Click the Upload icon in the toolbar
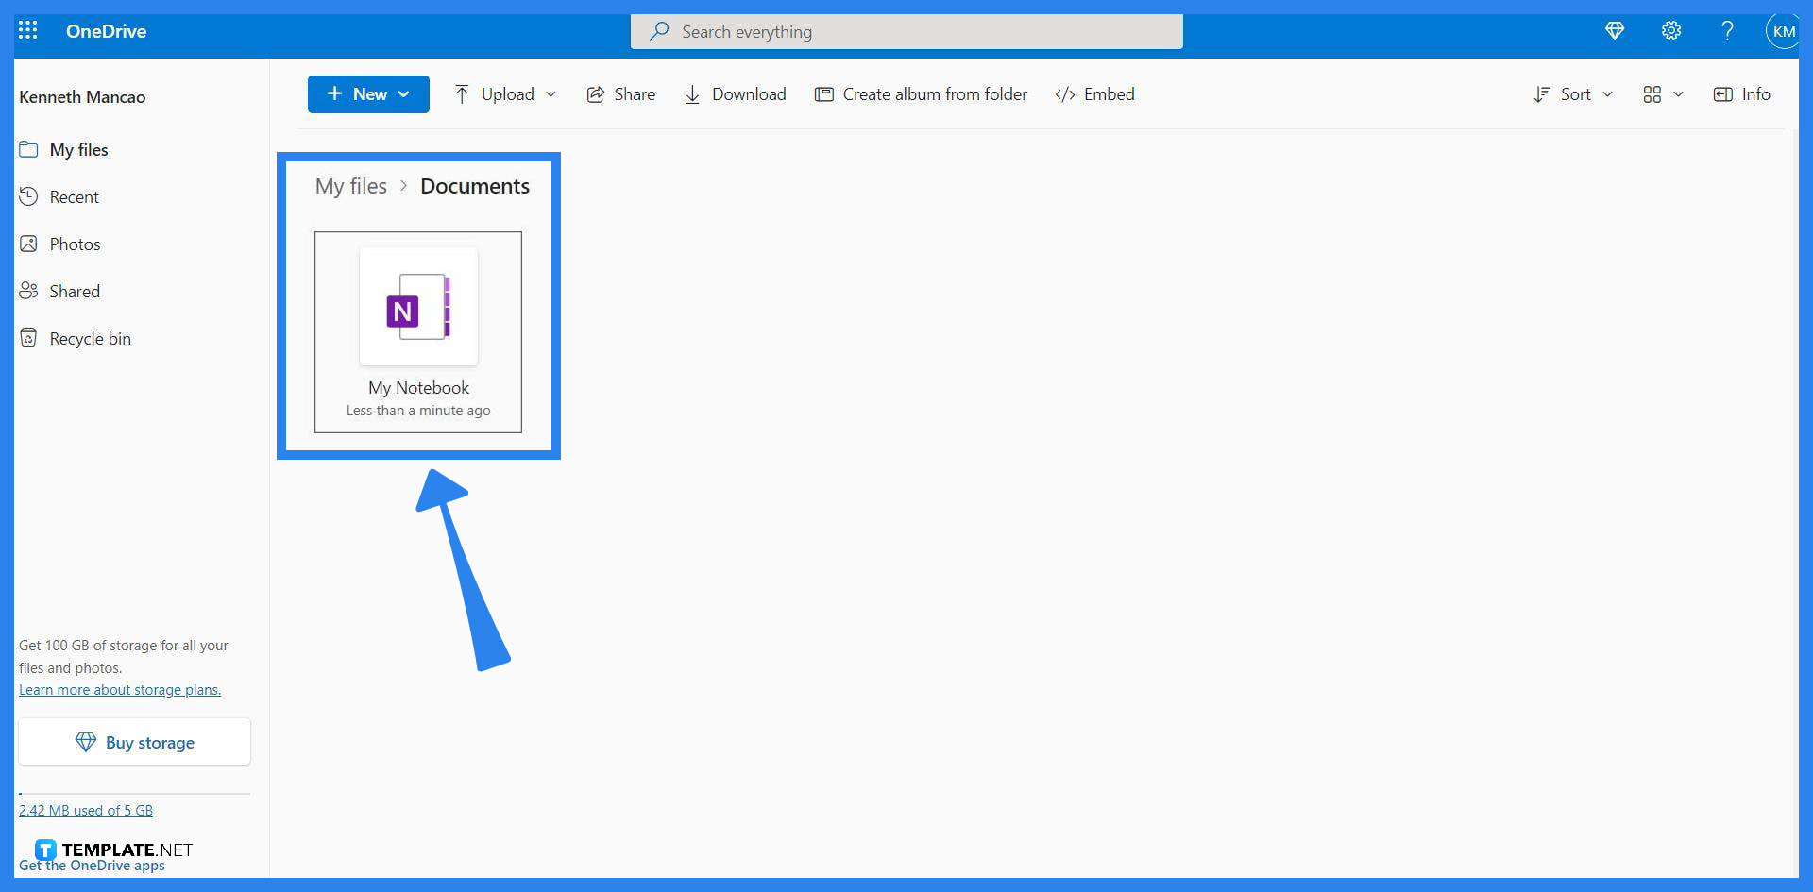 click(462, 93)
